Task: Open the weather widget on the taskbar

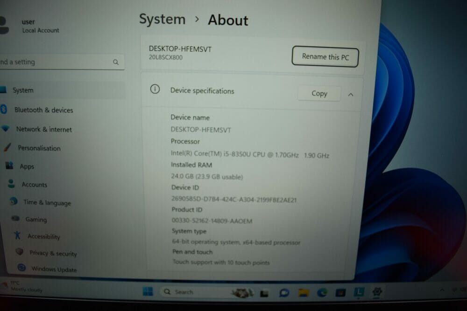Action: tap(21, 286)
